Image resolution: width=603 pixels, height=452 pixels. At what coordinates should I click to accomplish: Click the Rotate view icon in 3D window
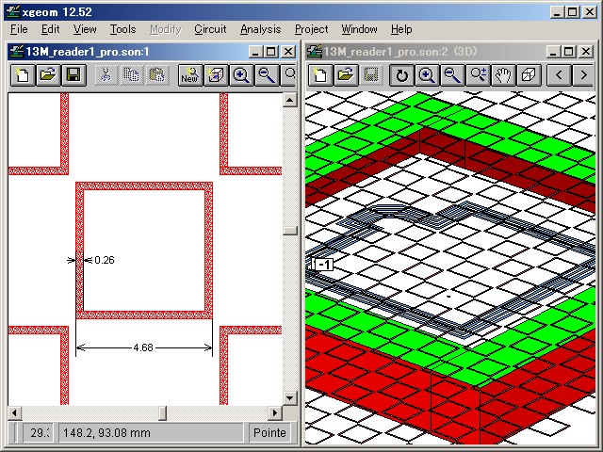(x=401, y=74)
